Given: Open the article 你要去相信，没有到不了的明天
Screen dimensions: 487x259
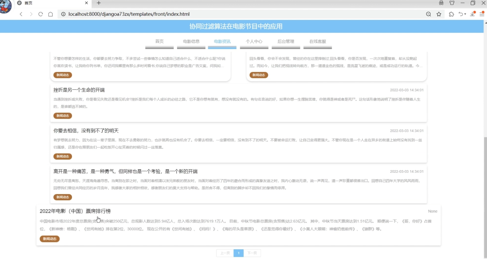Looking at the screenshot, I should pos(86,131).
